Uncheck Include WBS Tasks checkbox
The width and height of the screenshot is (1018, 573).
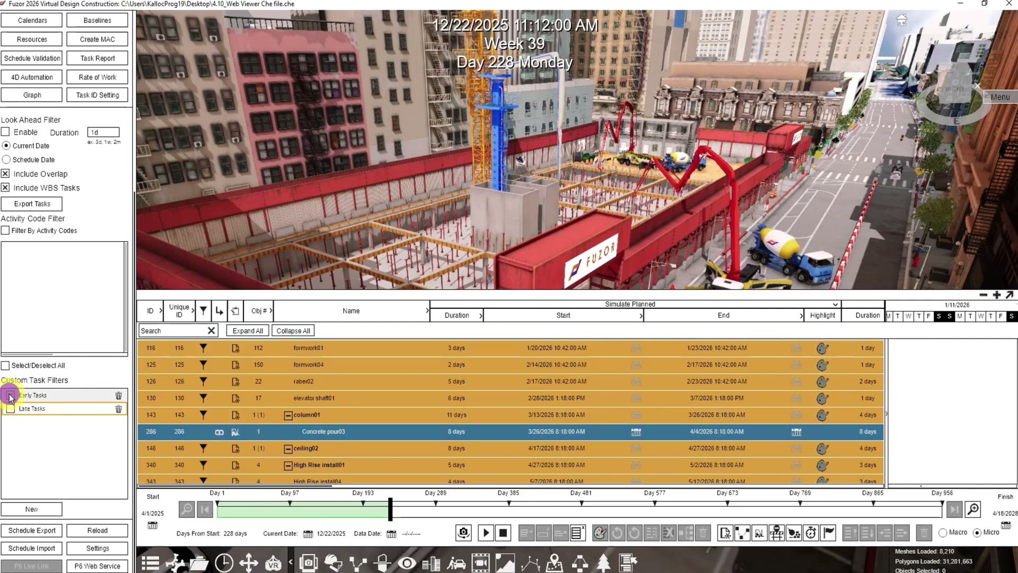[x=5, y=187]
